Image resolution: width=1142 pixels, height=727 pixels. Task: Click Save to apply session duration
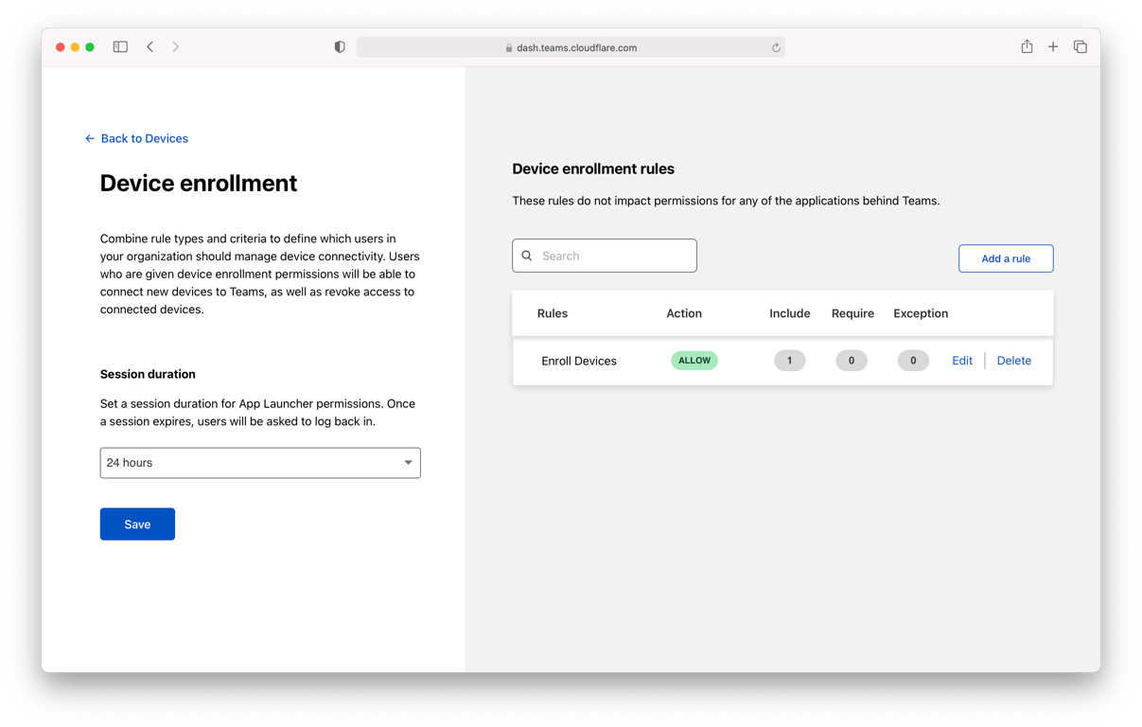click(x=137, y=523)
